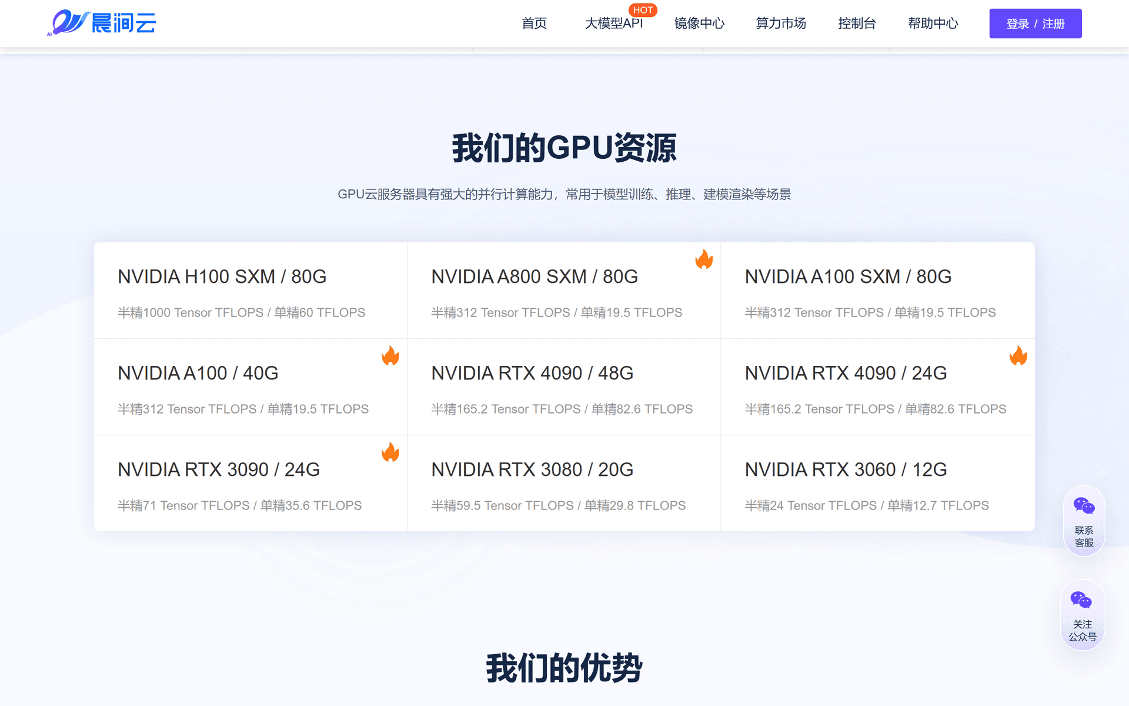Click RTX 4090 / 24G's 半精165.2 spec line
The image size is (1129, 706).
click(x=876, y=409)
